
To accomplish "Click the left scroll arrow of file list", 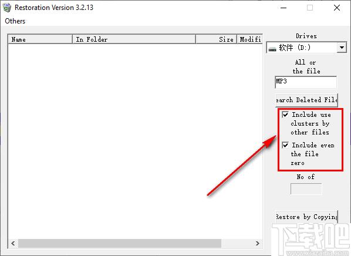I will pyautogui.click(x=14, y=243).
